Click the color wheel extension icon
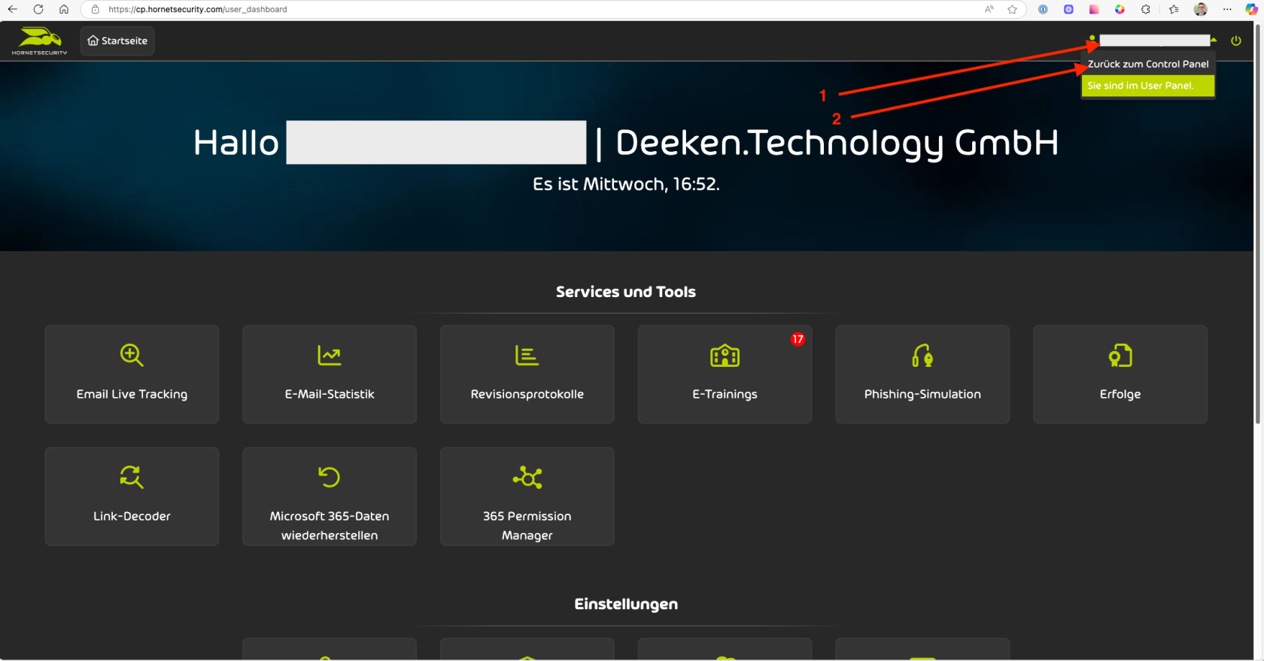1264x661 pixels. pos(1120,9)
